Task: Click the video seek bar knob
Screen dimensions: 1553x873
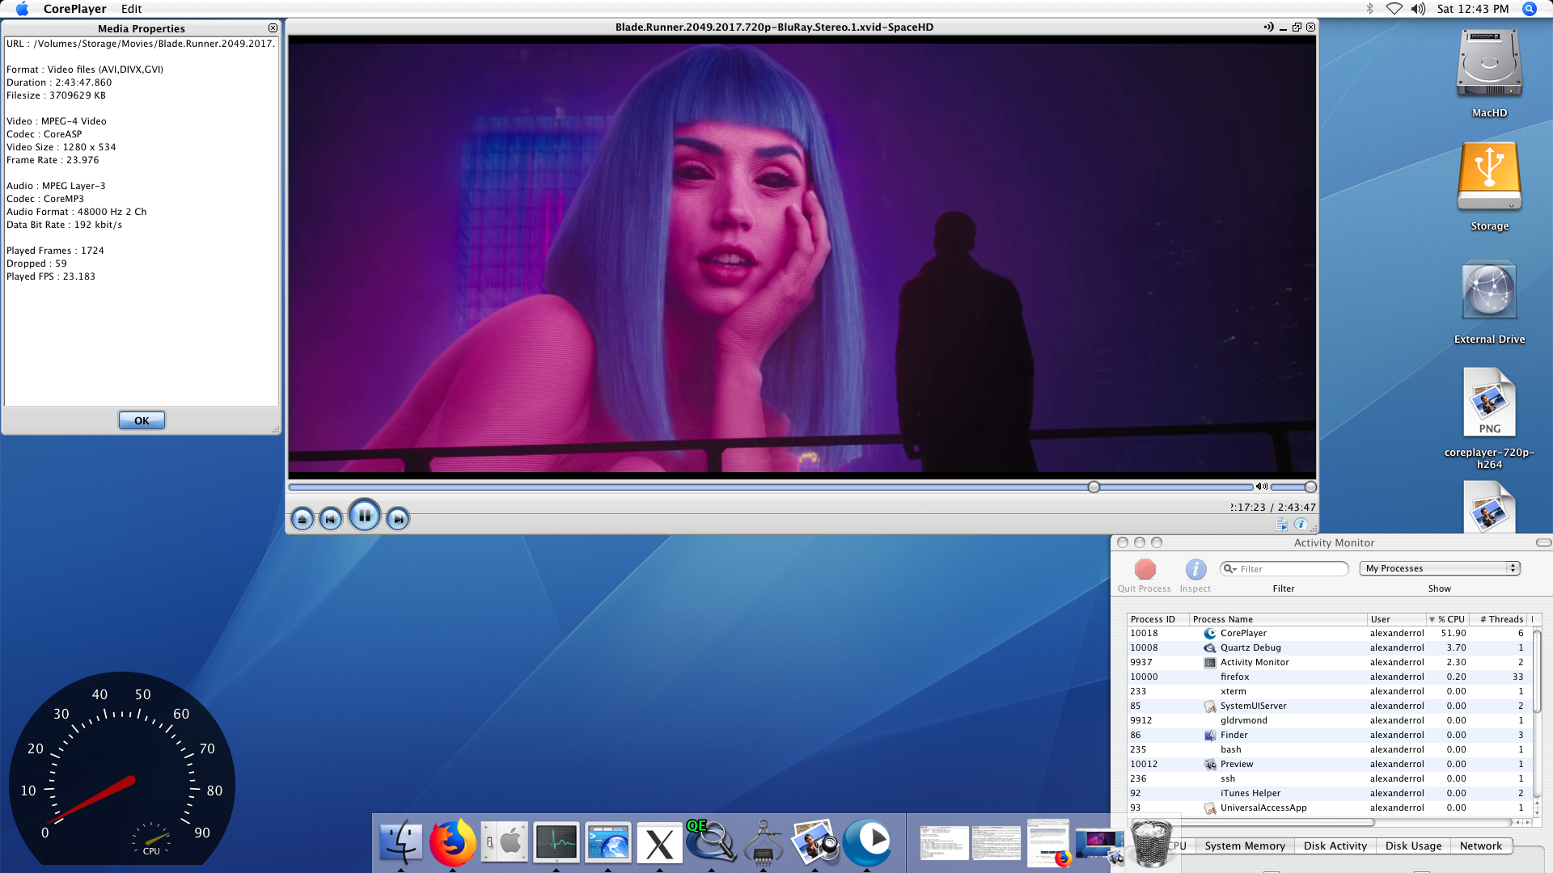Action: 1094,487
